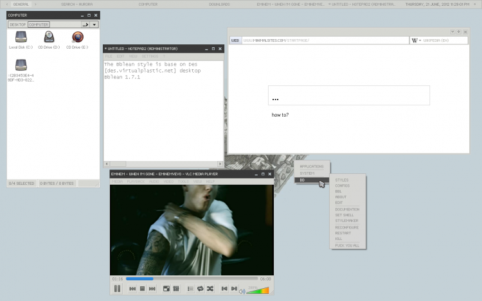Toggle loop repeat mode in VLC
The image size is (482, 301).
[x=200, y=289]
